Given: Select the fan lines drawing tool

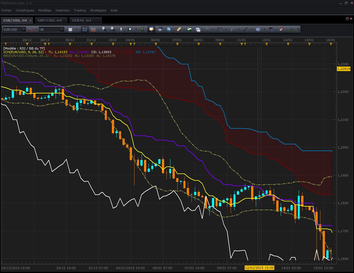Looking at the screenshot, I should 233,29.
